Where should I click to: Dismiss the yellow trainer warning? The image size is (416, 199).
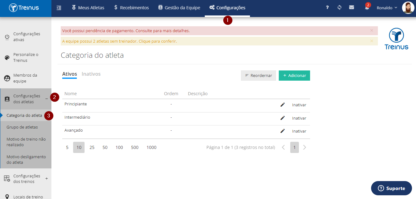click(372, 41)
